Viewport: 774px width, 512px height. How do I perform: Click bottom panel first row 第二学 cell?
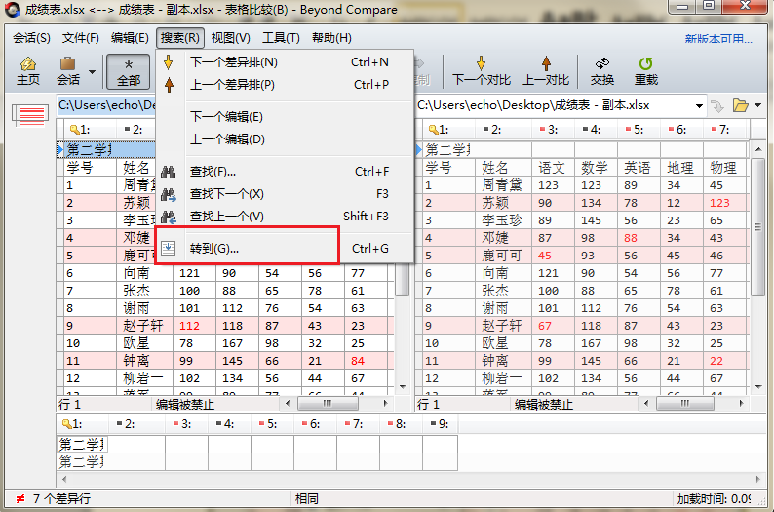82,445
